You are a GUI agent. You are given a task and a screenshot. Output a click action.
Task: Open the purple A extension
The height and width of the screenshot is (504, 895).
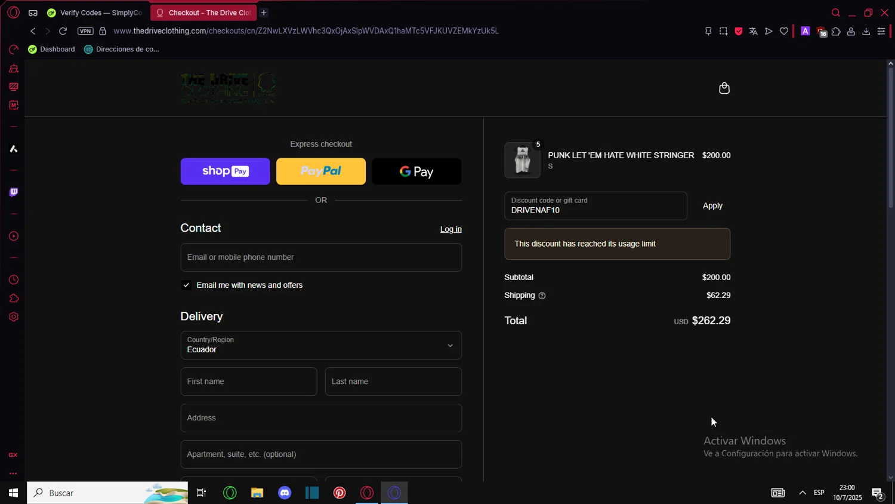coord(805,31)
